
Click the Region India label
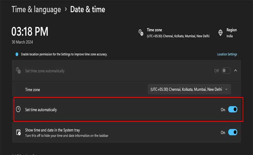point(230,36)
